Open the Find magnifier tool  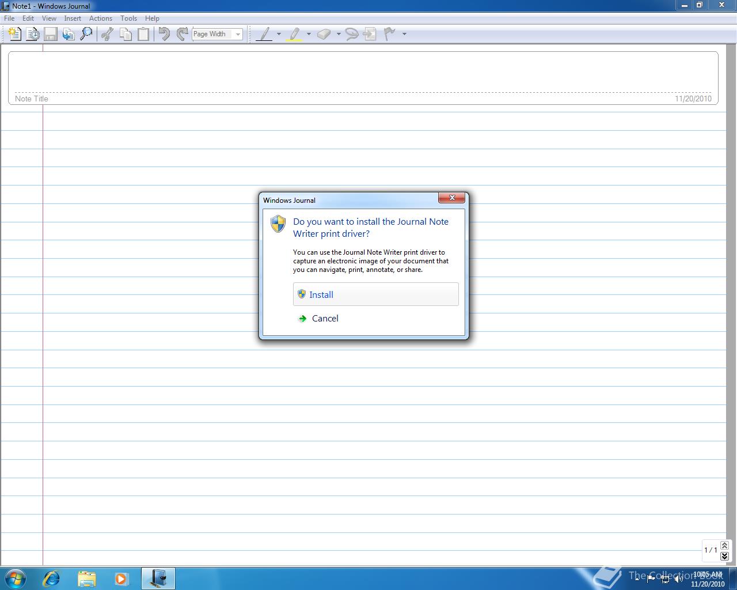point(86,34)
